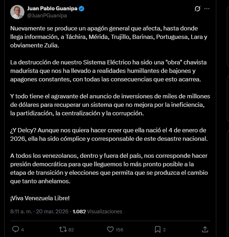The width and height of the screenshot is (229, 237).
Task: Click the reply speech bubble icon
Action: pyautogui.click(x=15, y=229)
